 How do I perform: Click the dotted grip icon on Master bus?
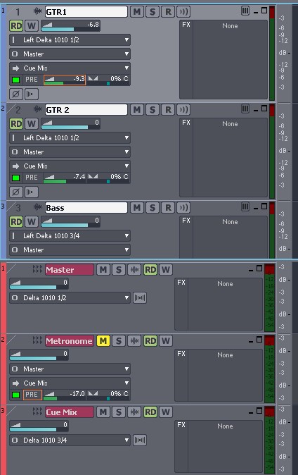point(37,269)
